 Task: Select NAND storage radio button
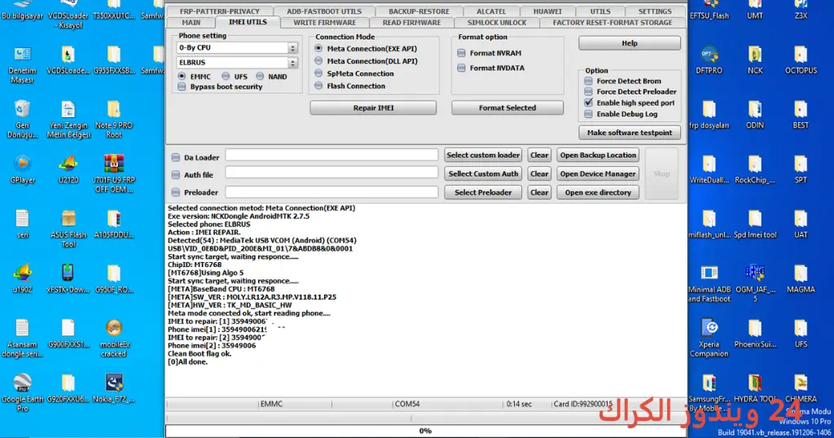tap(260, 77)
